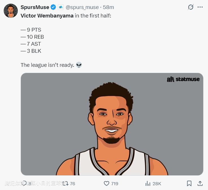Repost the tweet with 76 reposts
This screenshot has width=208, height=190.
(66, 184)
